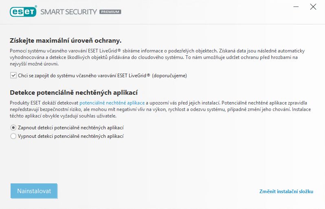Click the '(doporučujeme)' text after LiveGrid
The width and height of the screenshot is (325, 209).
(169, 76)
